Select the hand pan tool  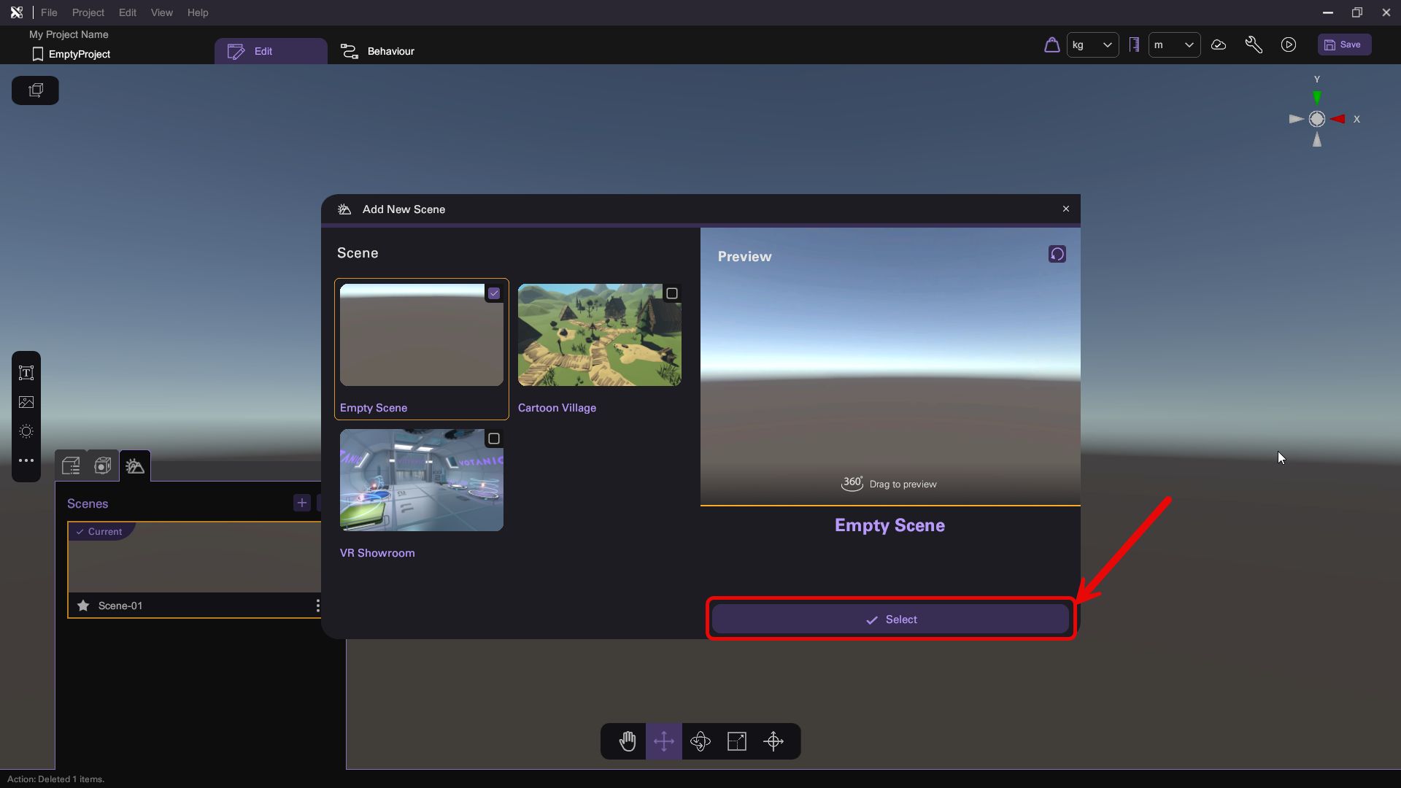pos(628,741)
